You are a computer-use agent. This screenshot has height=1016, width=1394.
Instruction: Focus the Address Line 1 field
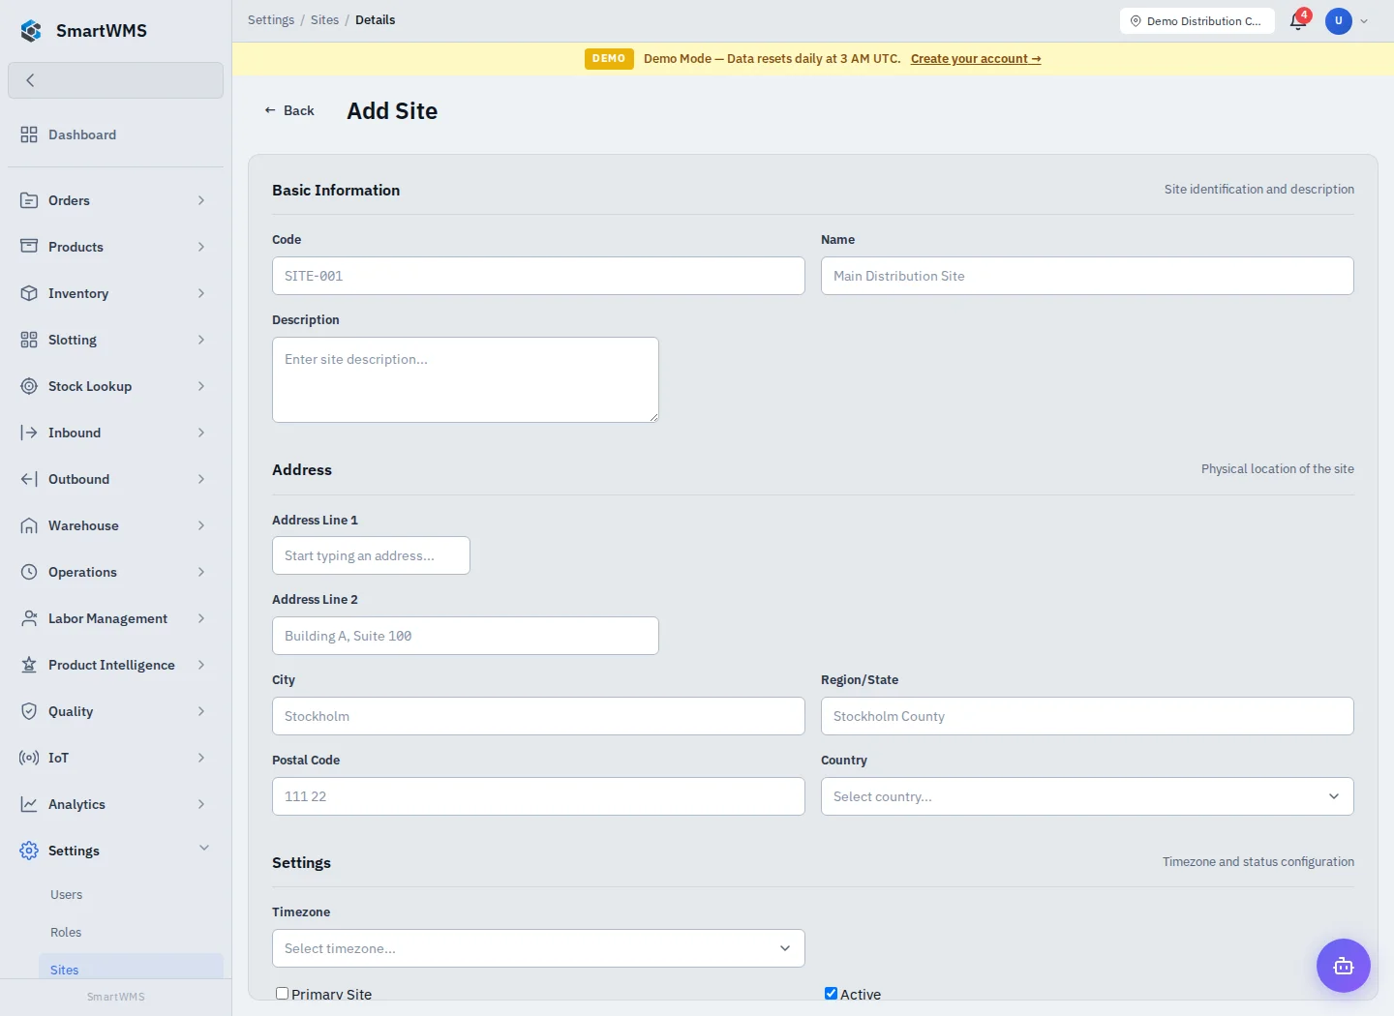pyautogui.click(x=371, y=555)
